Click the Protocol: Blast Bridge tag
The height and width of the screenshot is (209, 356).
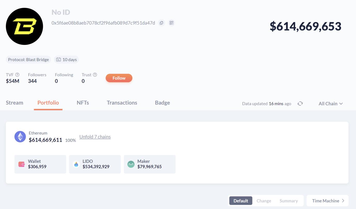(x=28, y=60)
